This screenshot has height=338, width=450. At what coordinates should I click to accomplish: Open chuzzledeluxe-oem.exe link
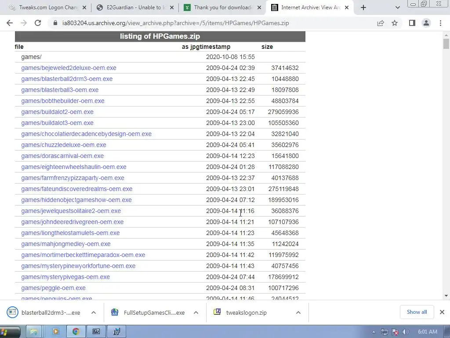63,145
